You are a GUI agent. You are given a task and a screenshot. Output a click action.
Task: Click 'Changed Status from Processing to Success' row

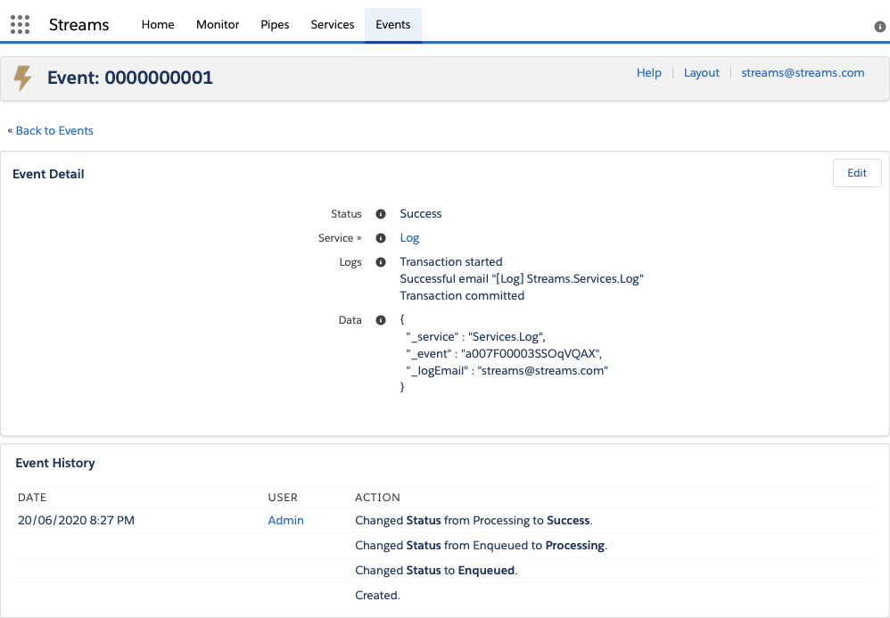pos(474,521)
